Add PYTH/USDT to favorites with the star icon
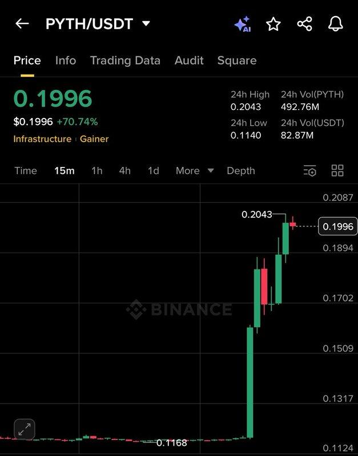Image resolution: width=358 pixels, height=456 pixels. pyautogui.click(x=273, y=24)
